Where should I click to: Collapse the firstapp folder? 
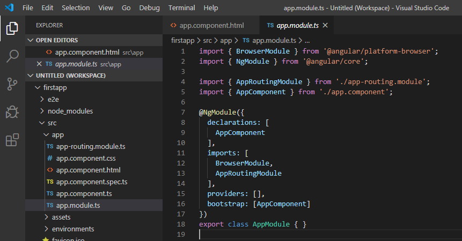click(38, 88)
